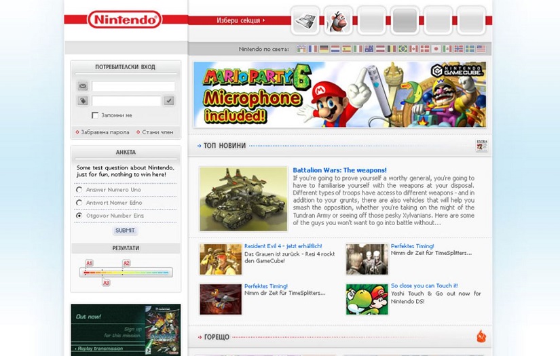
Task: Open the last empty section slot
Action: (471, 21)
